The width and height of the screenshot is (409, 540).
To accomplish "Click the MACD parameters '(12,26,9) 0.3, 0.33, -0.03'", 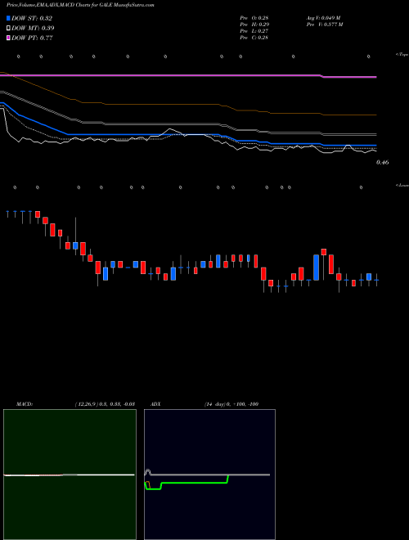I will coord(105,404).
